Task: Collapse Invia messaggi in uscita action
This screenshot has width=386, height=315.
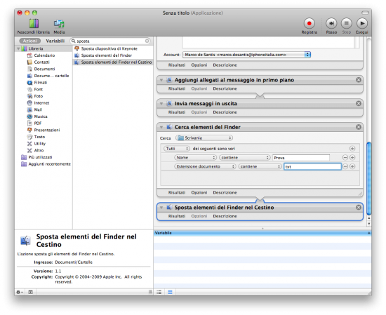Action: pyautogui.click(x=161, y=104)
